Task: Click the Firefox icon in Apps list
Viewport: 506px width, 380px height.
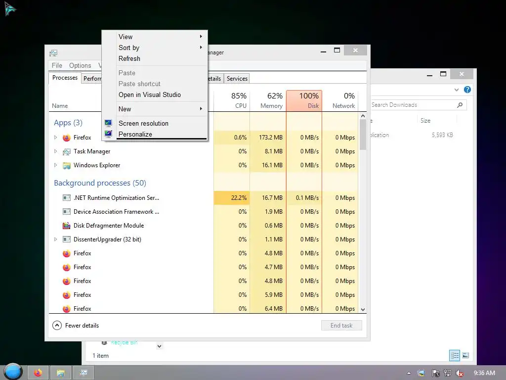Action: [x=67, y=138]
